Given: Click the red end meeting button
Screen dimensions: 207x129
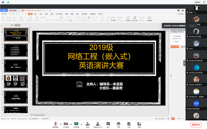Looking at the screenshot, I should click(x=196, y=125).
